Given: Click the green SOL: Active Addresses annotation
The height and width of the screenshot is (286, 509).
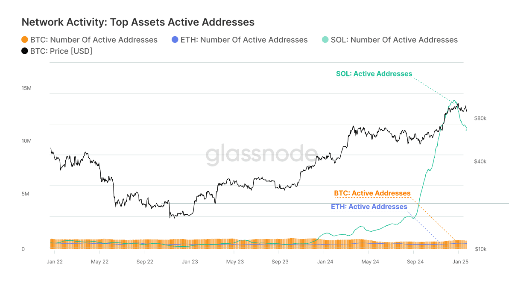Looking at the screenshot, I should point(374,74).
